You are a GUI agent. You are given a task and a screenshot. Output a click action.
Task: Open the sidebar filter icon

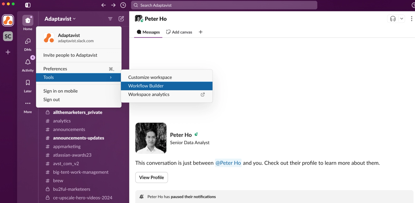[x=110, y=19]
